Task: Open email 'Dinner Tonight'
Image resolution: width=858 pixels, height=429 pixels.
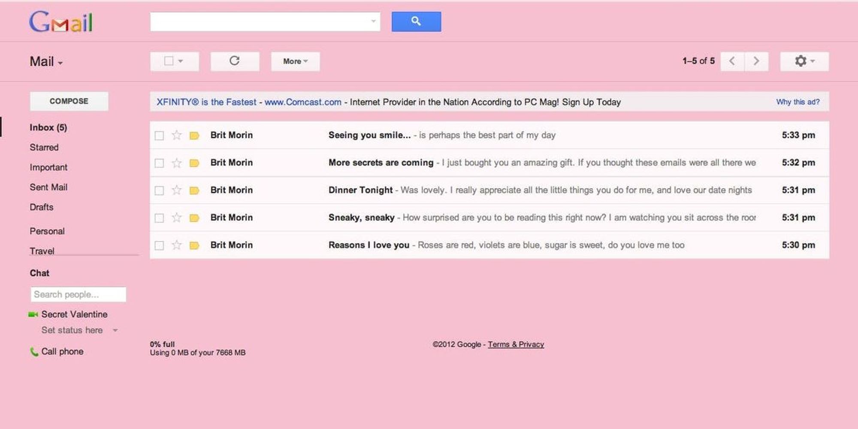Action: click(x=489, y=190)
